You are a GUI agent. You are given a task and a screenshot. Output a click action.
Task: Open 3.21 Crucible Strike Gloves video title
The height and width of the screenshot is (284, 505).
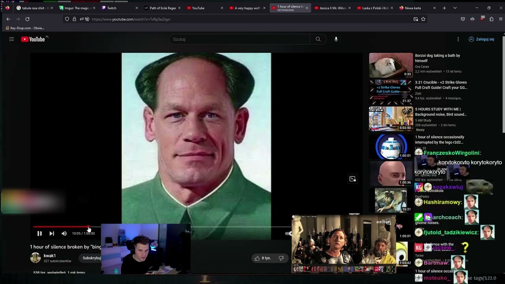click(x=441, y=85)
